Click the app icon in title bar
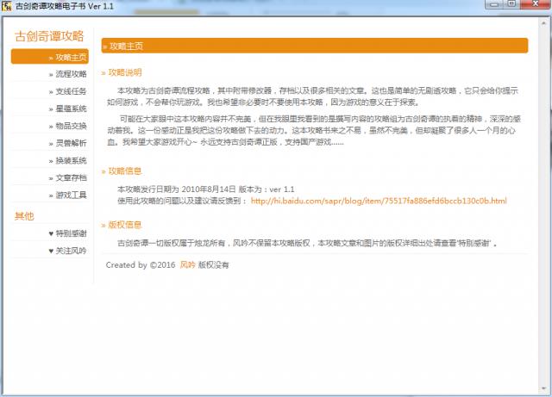Image resolution: width=552 pixels, height=397 pixels. point(6,6)
